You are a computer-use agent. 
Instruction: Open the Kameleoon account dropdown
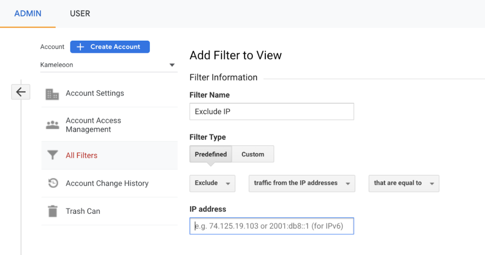click(x=109, y=65)
